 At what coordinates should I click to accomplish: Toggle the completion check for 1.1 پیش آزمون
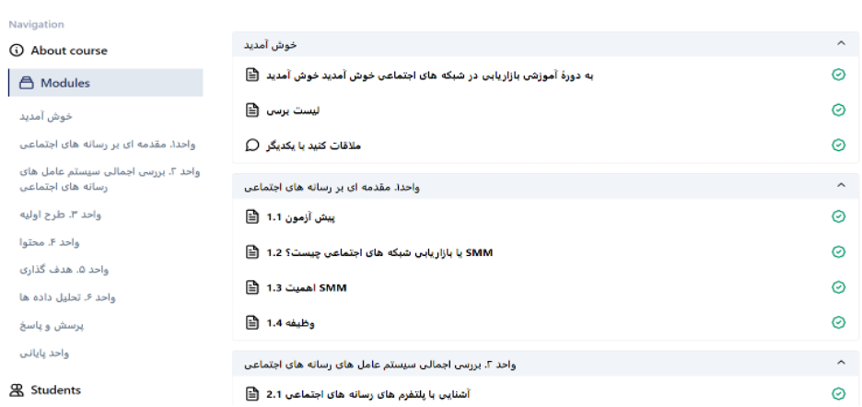click(838, 216)
